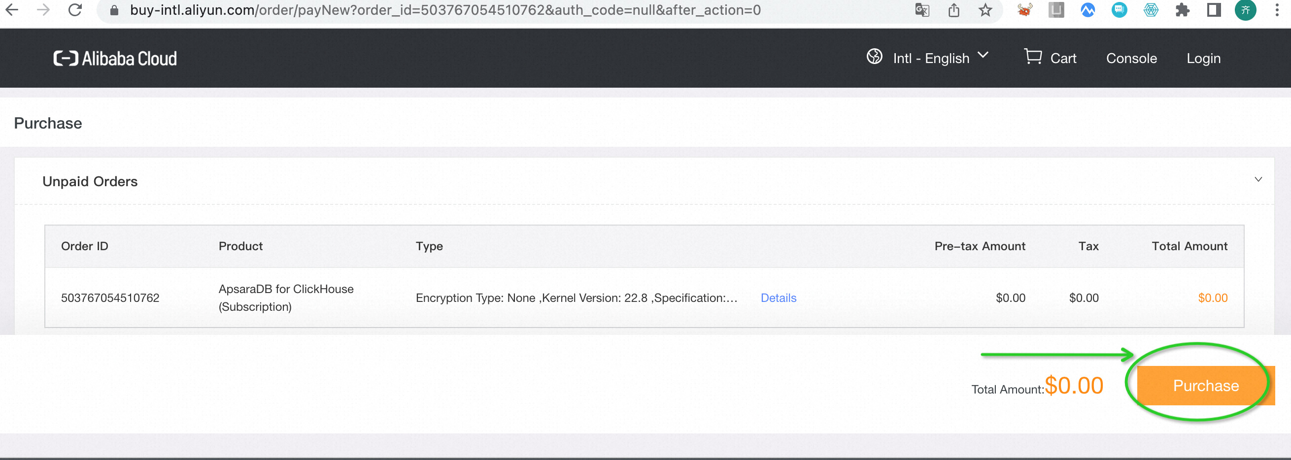Open the Console menu item
This screenshot has height=460, width=1291.
pos(1131,58)
